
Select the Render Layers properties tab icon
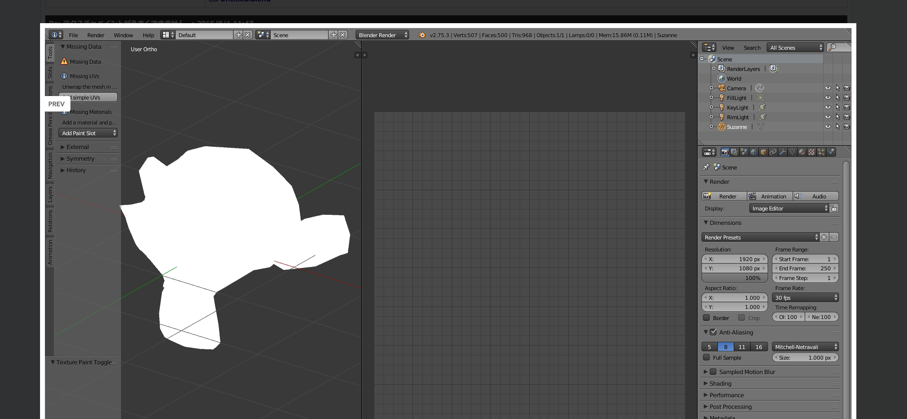coord(734,152)
